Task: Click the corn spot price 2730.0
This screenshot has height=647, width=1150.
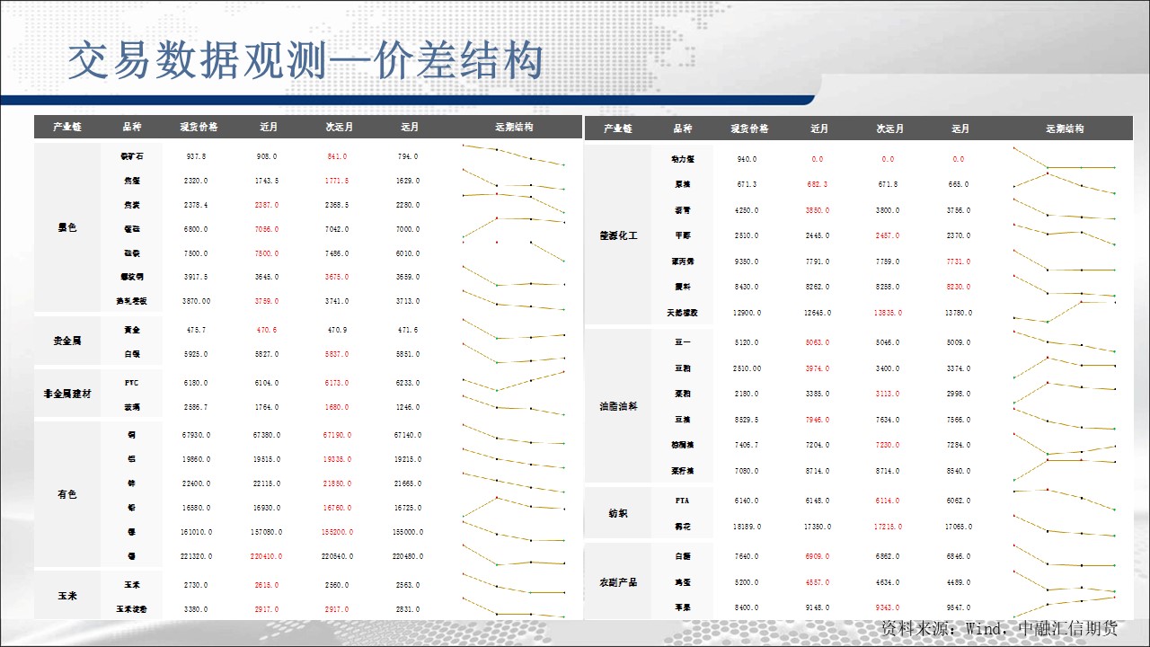Action: pos(196,584)
